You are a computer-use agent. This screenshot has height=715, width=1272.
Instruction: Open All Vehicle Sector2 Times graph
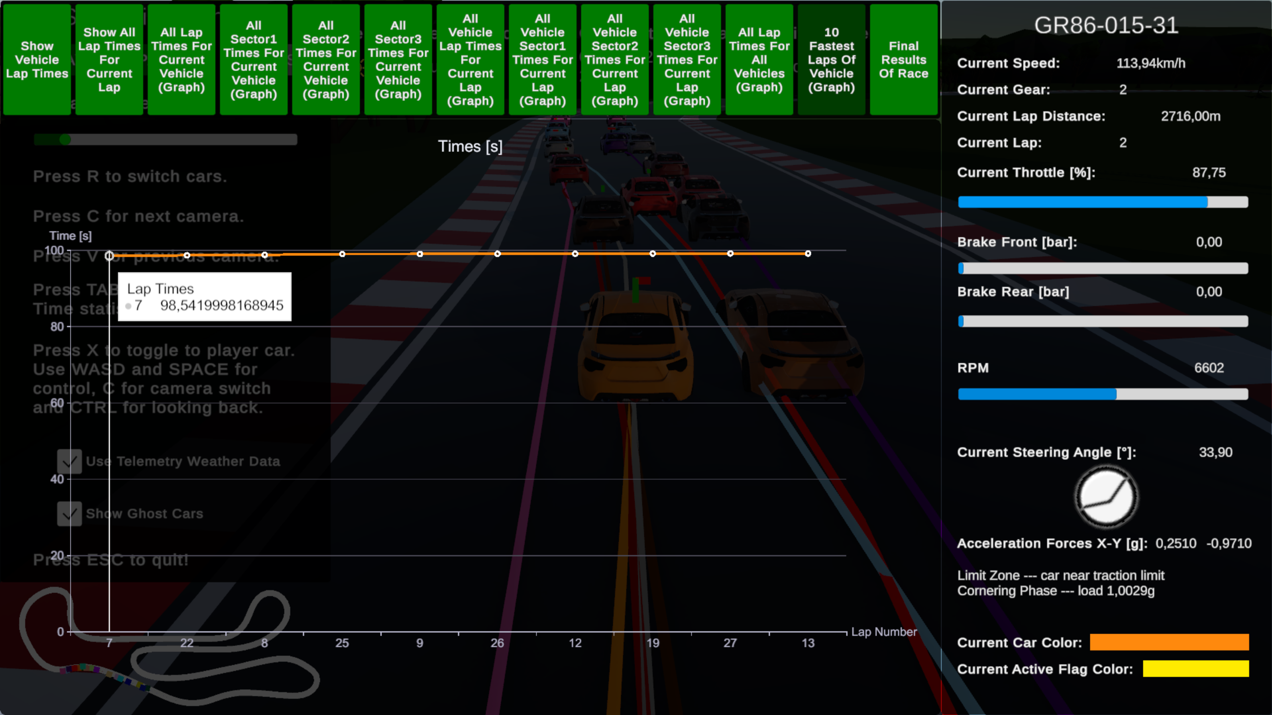pos(615,60)
